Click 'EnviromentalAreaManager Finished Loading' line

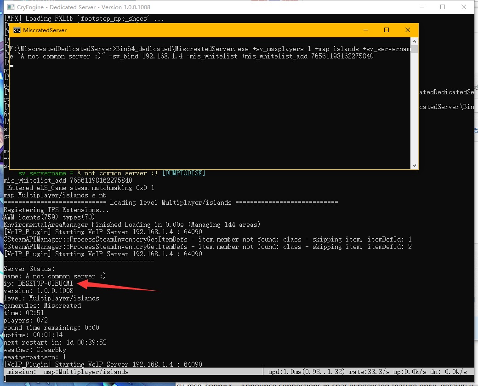point(132,225)
